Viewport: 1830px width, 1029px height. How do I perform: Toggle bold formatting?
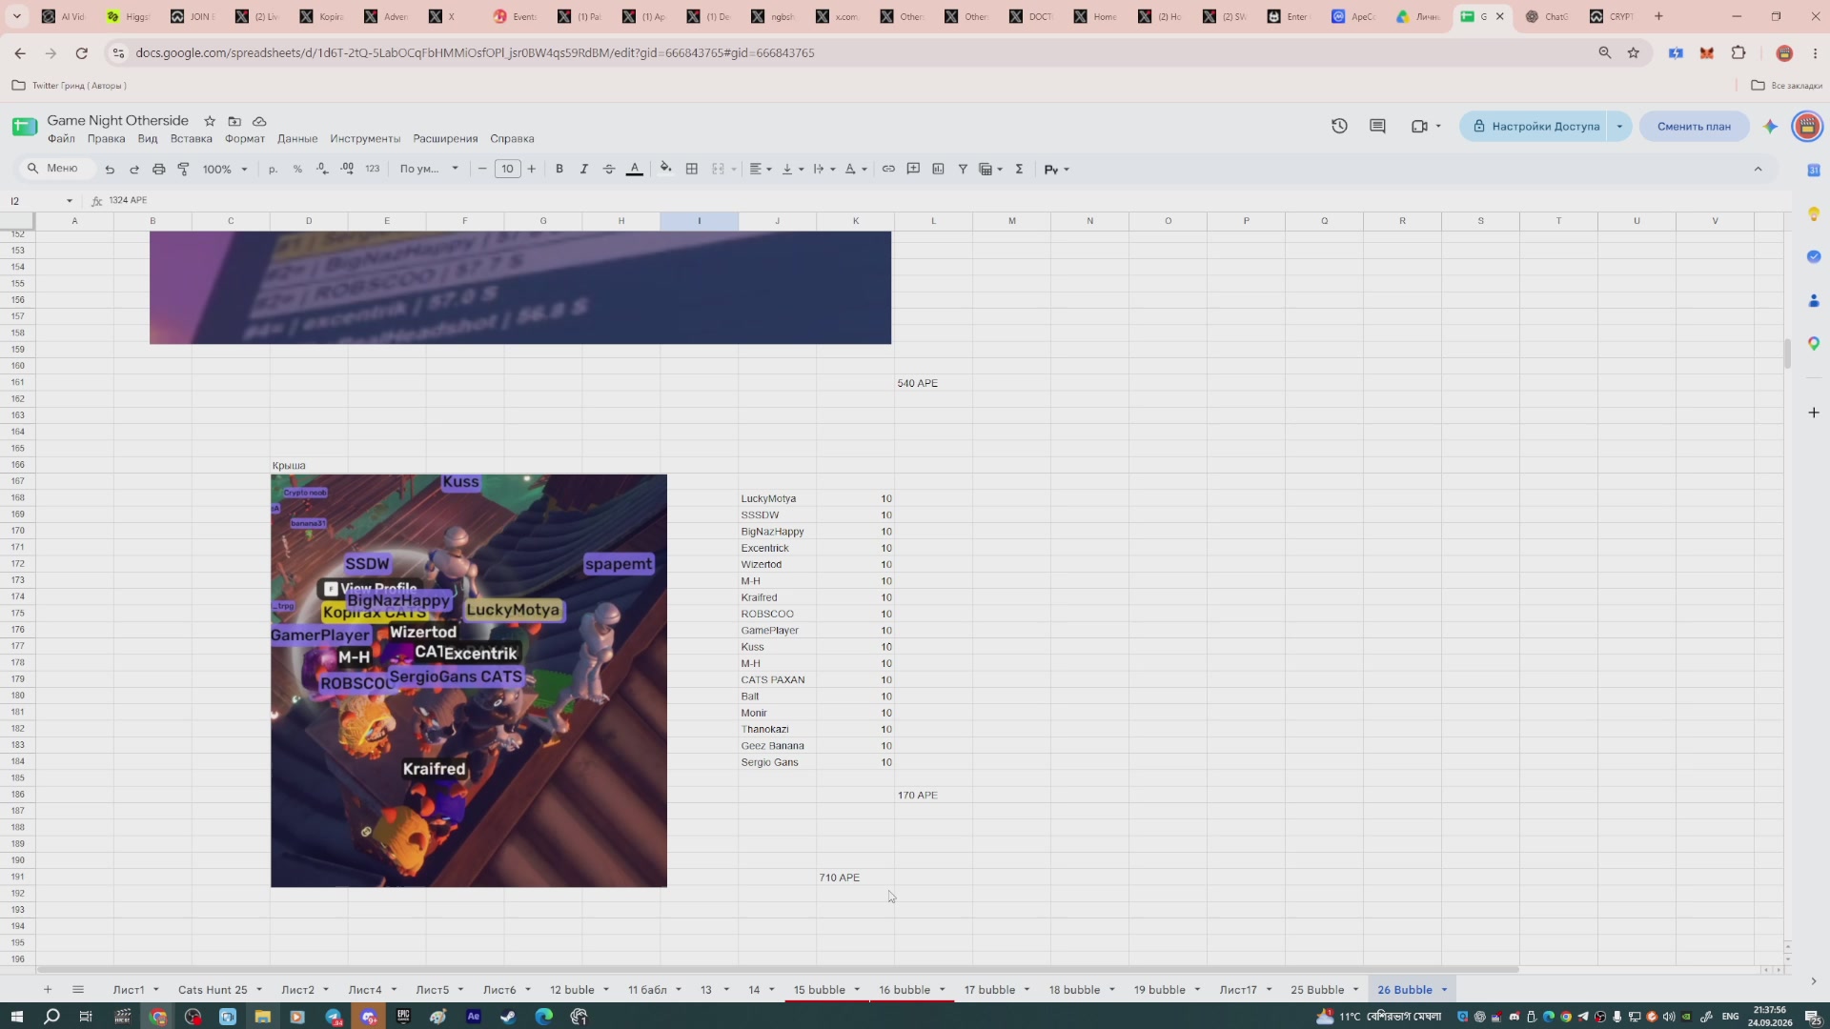coord(559,170)
